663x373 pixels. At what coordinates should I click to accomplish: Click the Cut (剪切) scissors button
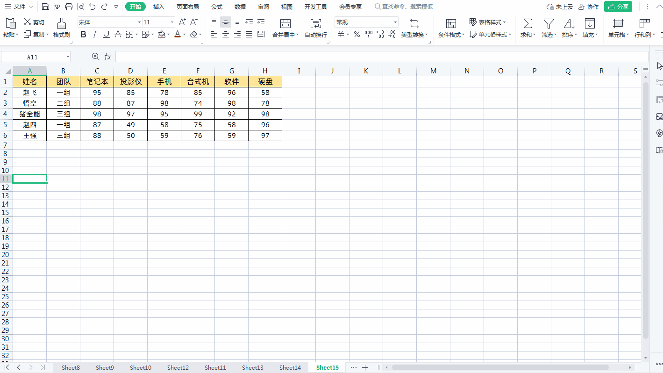point(34,22)
